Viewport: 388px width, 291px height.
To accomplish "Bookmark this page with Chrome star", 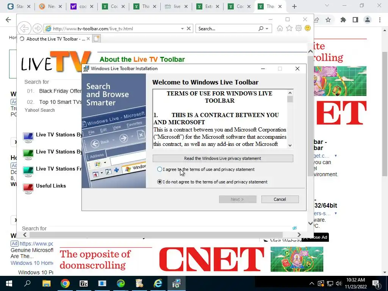I will point(328,20).
